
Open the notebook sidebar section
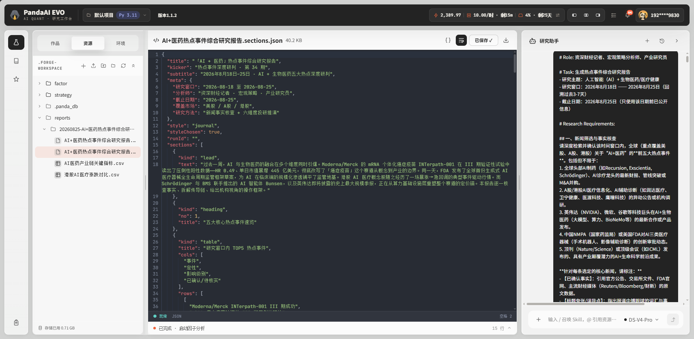pyautogui.click(x=16, y=61)
